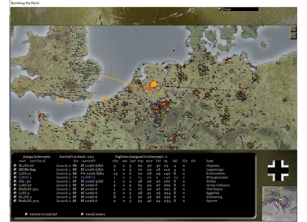Image resolution: width=307 pixels, height=222 pixels.
Task: Click Aircraft in Raid: 250 label
Action: (x=76, y=157)
